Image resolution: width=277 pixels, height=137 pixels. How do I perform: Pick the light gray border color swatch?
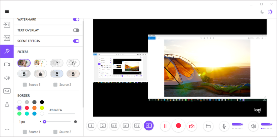[x=27, y=102]
